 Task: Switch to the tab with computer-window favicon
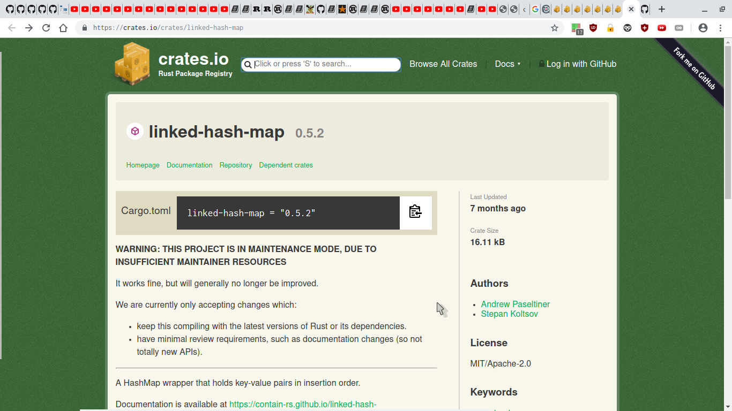[64, 9]
